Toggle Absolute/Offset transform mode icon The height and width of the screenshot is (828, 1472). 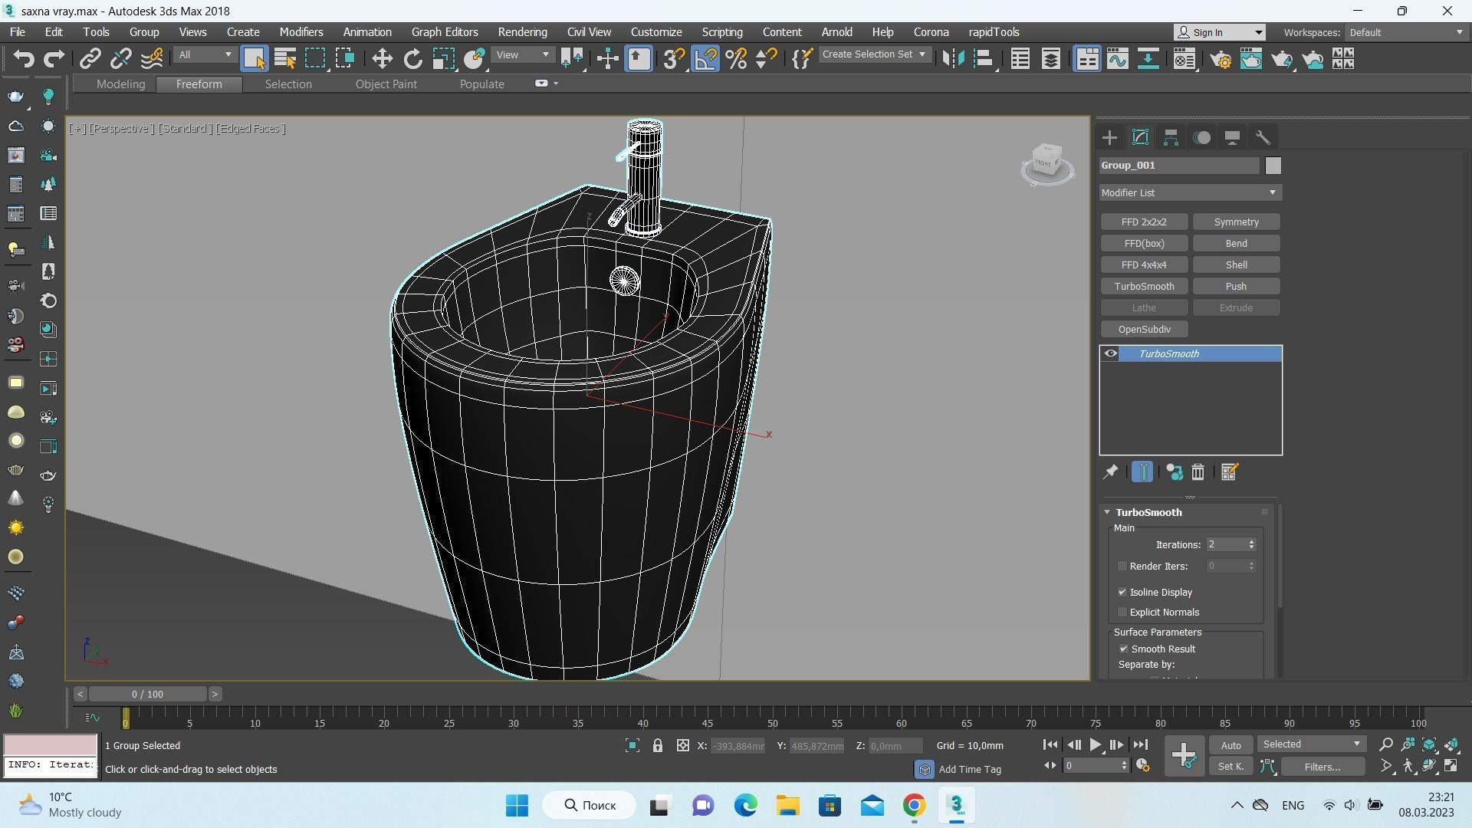[x=682, y=745]
